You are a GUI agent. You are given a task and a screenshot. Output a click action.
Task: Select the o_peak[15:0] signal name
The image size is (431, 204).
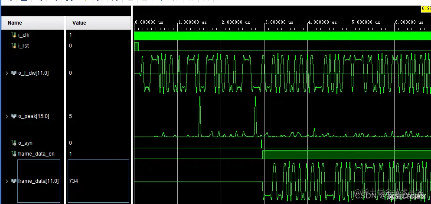tap(33, 116)
